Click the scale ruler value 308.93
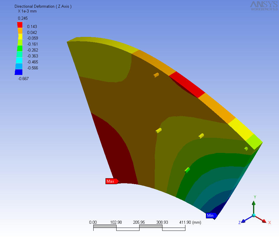 pos(162,222)
